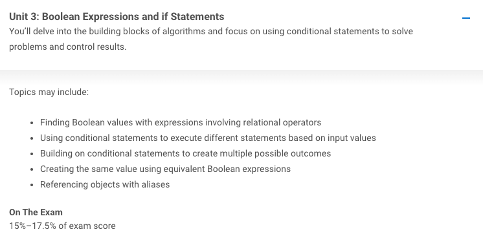Collapse Unit 3 using the minus icon
Viewport: 483px width, 236px height.
point(466,18)
